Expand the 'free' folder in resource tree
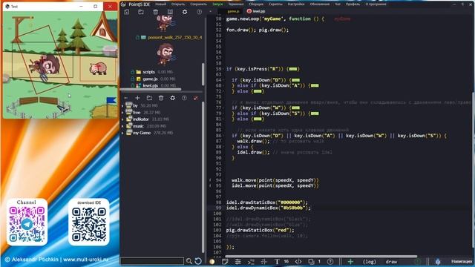The width and height of the screenshot is (475, 267). click(122, 112)
